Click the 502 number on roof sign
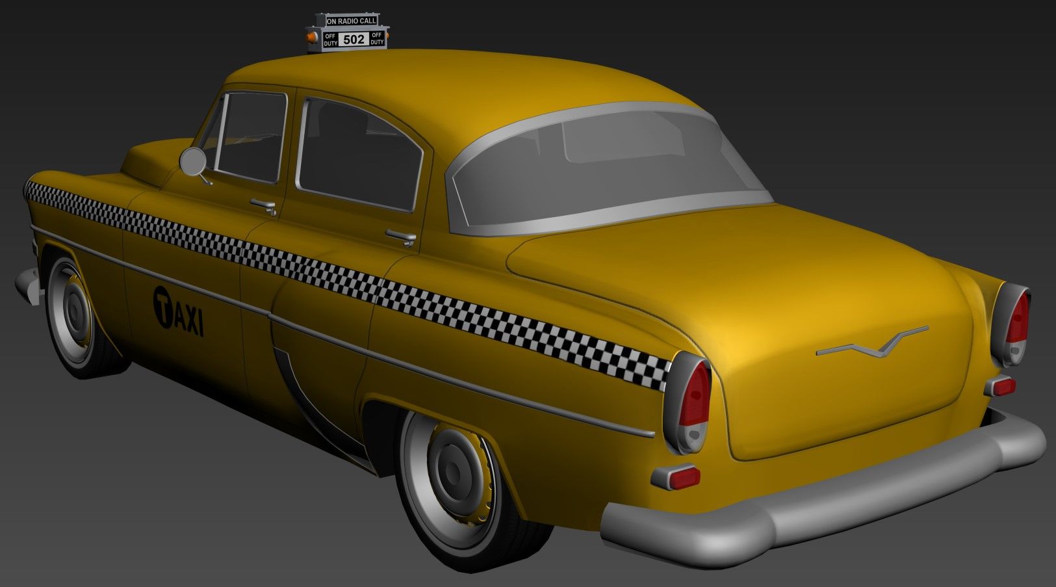The width and height of the screenshot is (1056, 587). click(x=354, y=40)
